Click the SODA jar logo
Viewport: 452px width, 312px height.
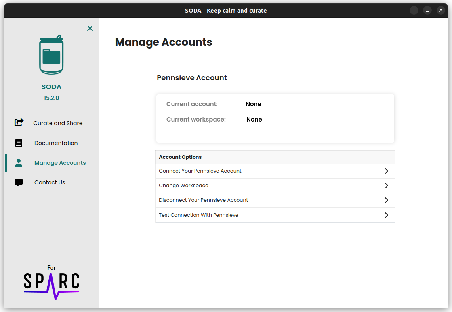click(51, 55)
